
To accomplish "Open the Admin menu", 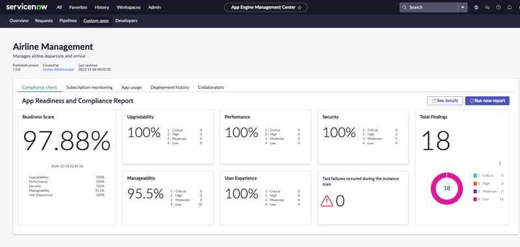I will click(x=155, y=7).
